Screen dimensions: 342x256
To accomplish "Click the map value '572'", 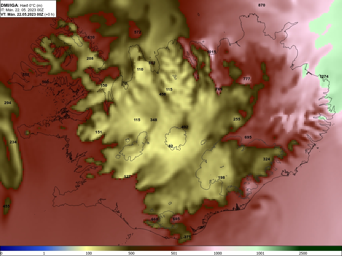I will [x=137, y=32].
